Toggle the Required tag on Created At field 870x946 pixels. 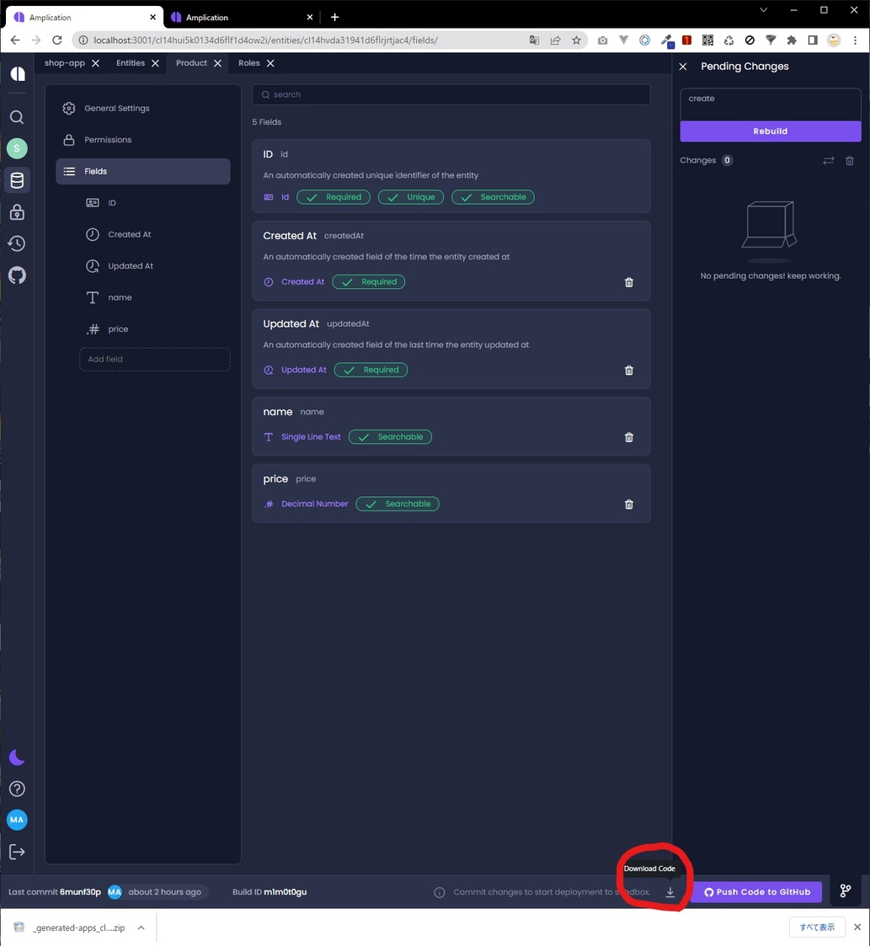(369, 281)
